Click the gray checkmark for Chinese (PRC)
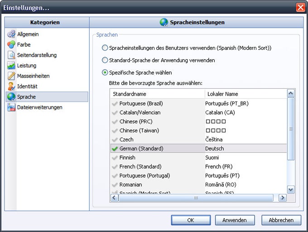 point(115,121)
